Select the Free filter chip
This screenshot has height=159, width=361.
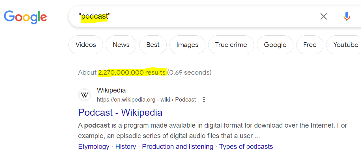tap(310, 45)
